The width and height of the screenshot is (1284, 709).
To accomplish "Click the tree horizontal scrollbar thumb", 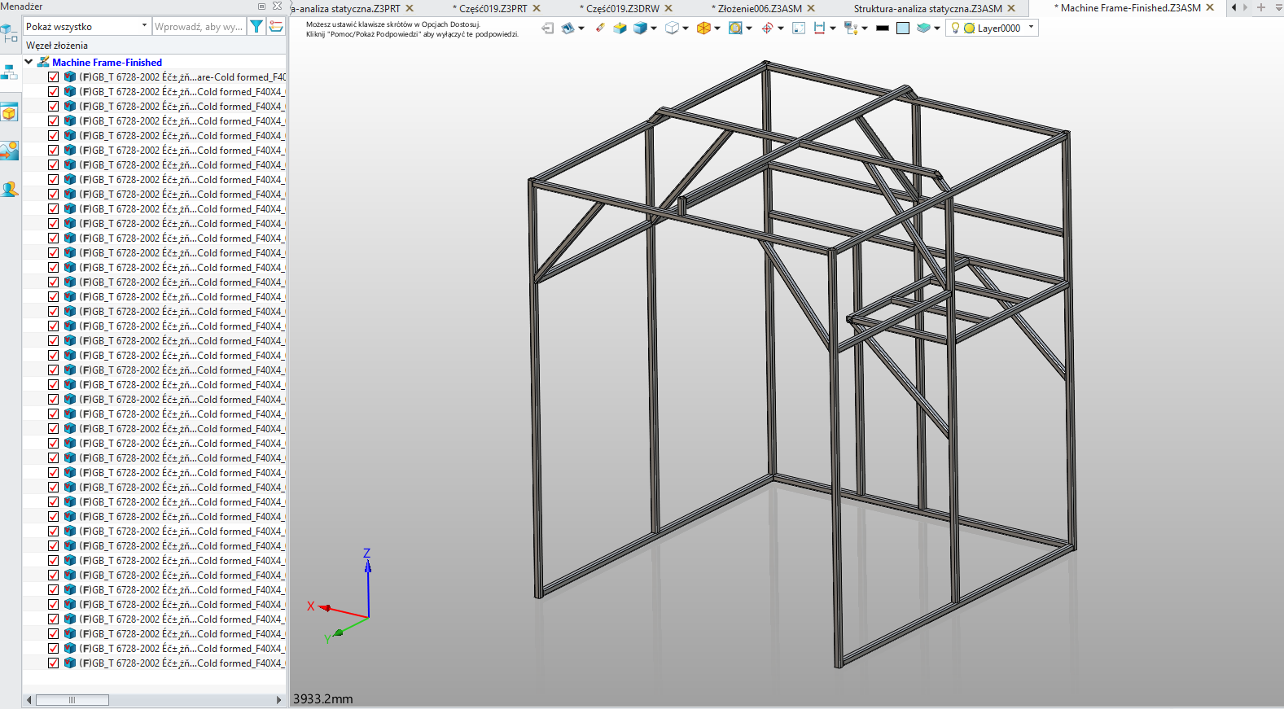I will (72, 700).
